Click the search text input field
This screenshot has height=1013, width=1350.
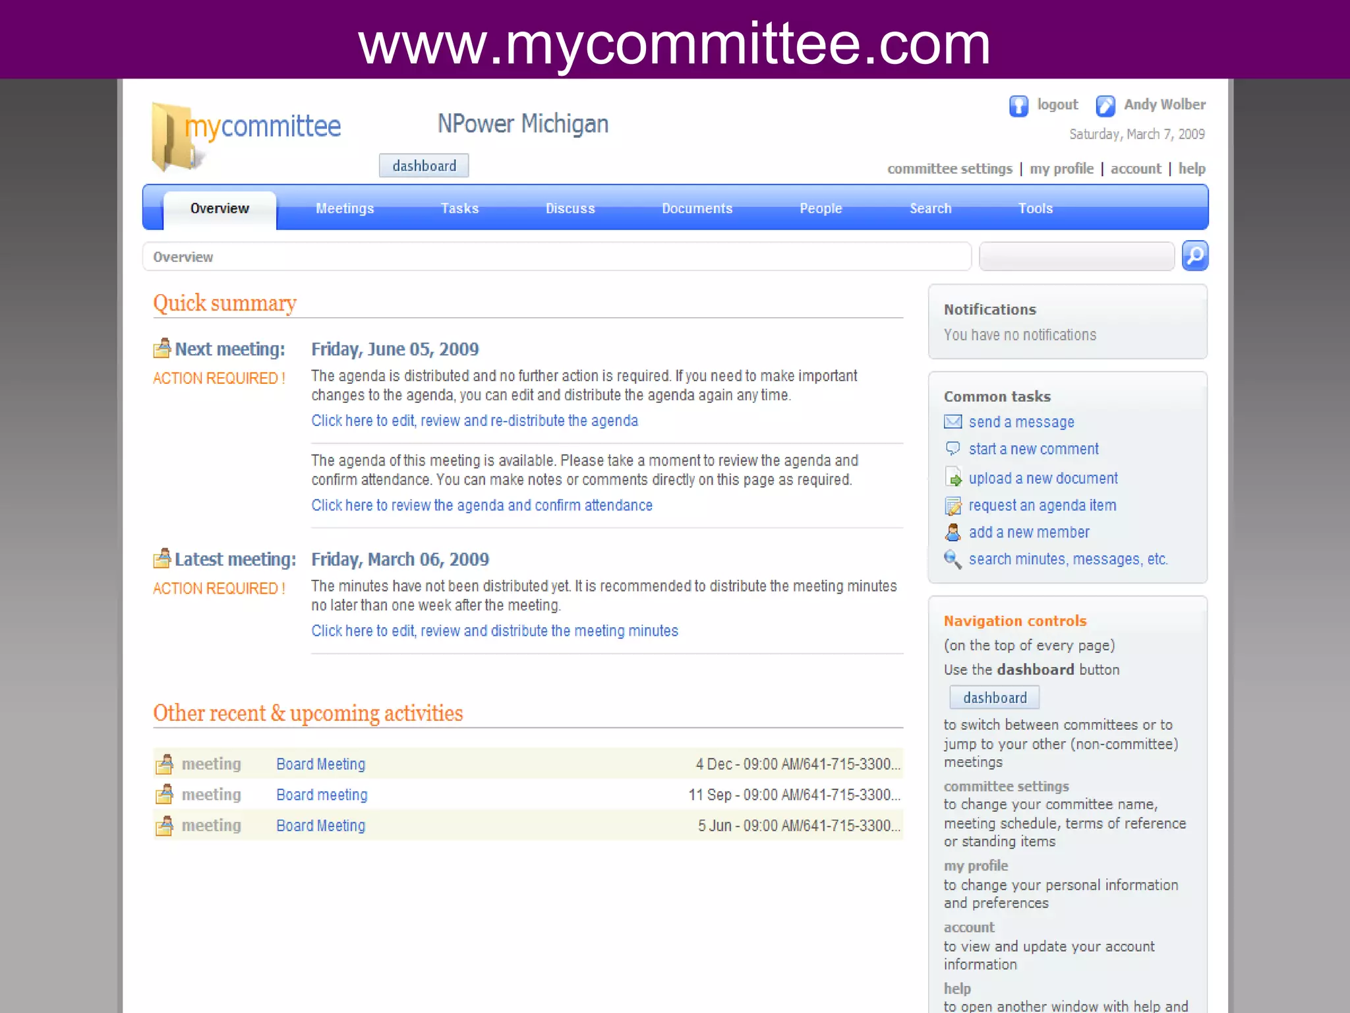point(1076,257)
